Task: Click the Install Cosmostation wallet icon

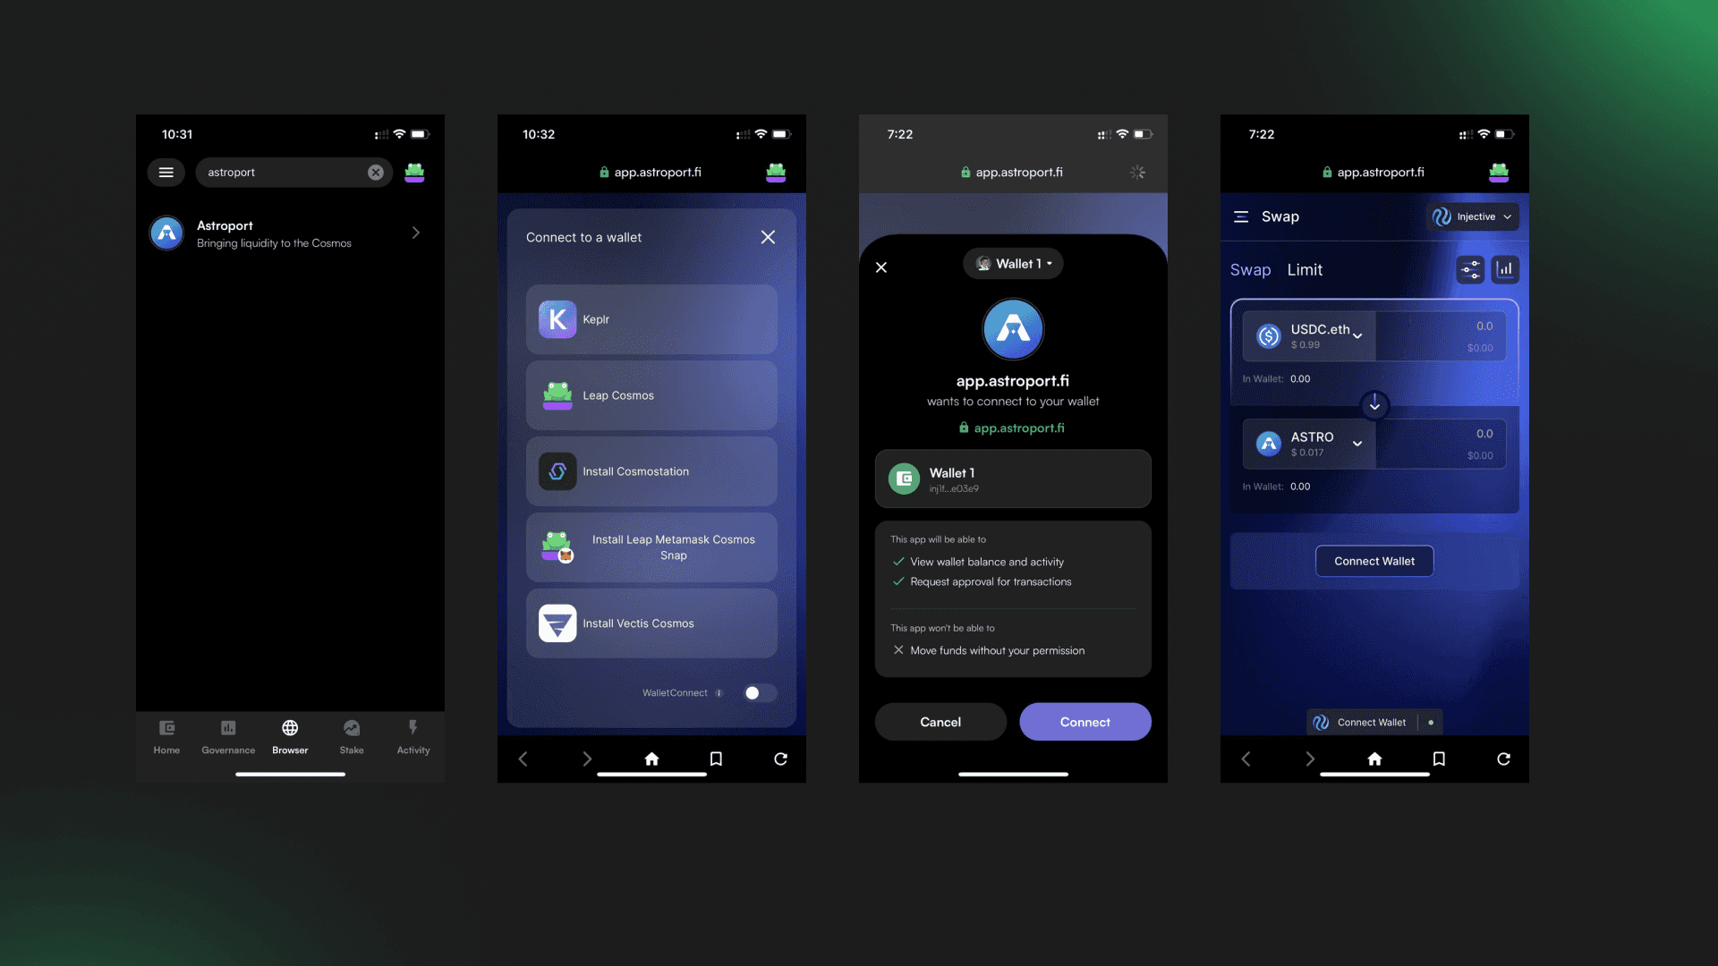Action: point(556,470)
